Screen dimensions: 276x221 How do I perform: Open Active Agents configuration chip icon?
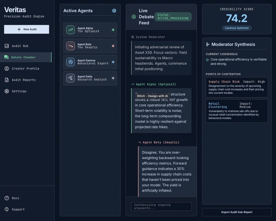114,10
